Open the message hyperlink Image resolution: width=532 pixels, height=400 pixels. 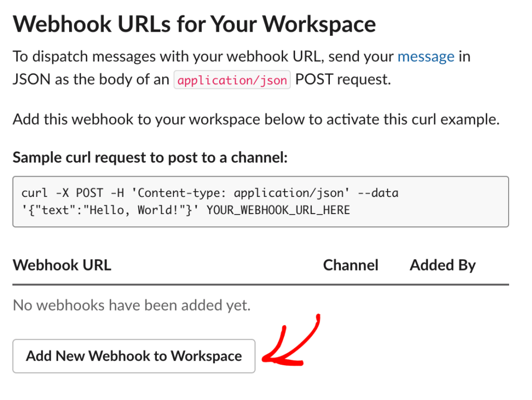426,56
